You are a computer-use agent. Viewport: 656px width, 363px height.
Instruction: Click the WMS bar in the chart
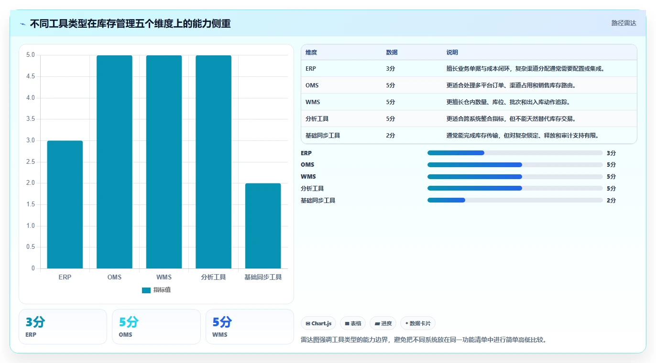pos(164,162)
